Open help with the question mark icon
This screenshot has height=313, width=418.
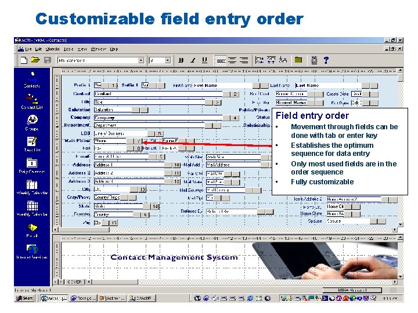point(326,60)
